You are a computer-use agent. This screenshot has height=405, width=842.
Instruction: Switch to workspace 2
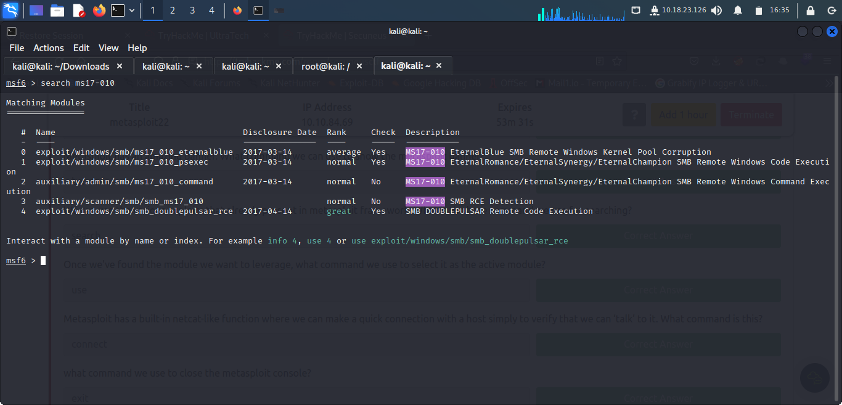(x=173, y=10)
